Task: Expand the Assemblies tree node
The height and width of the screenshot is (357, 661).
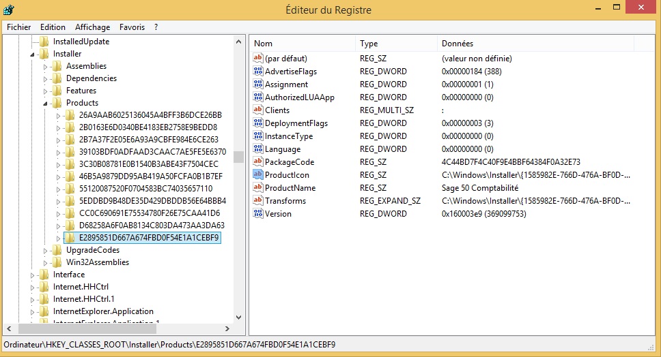Action: pyautogui.click(x=46, y=67)
